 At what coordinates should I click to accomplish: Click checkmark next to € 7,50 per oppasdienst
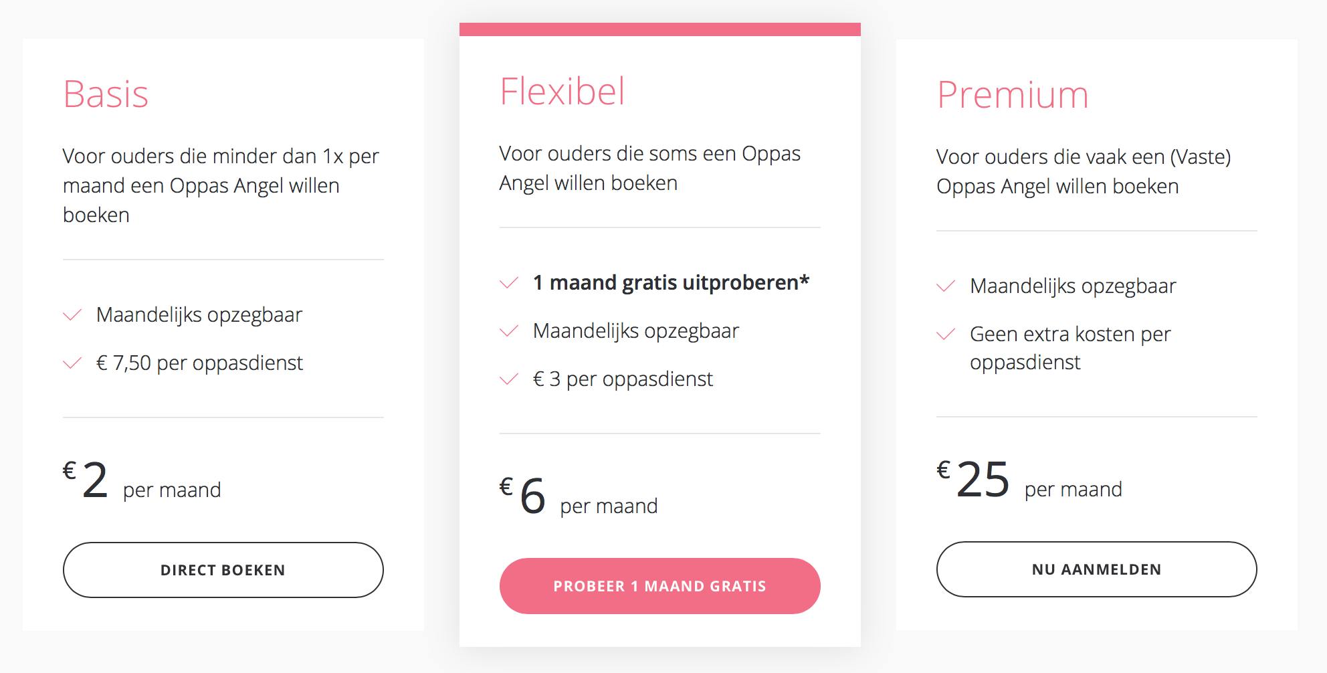point(72,363)
